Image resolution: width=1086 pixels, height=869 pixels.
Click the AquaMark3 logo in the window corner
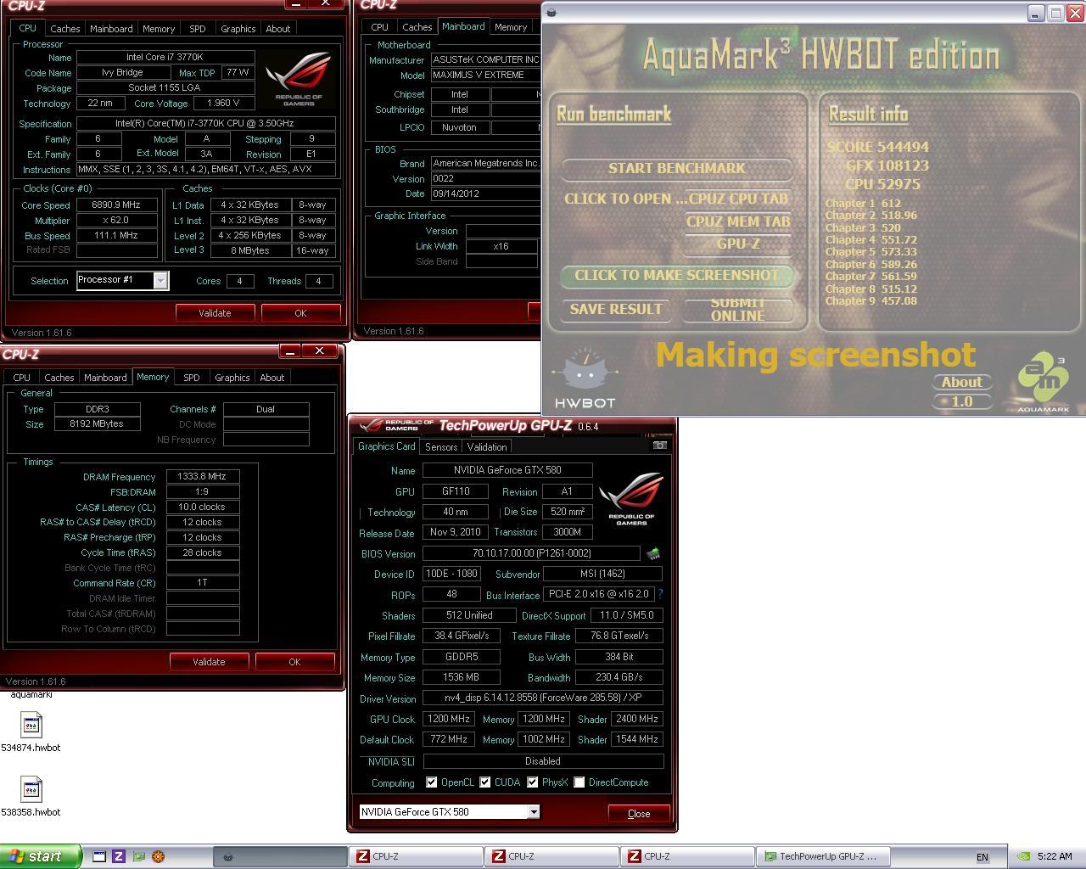[1044, 383]
